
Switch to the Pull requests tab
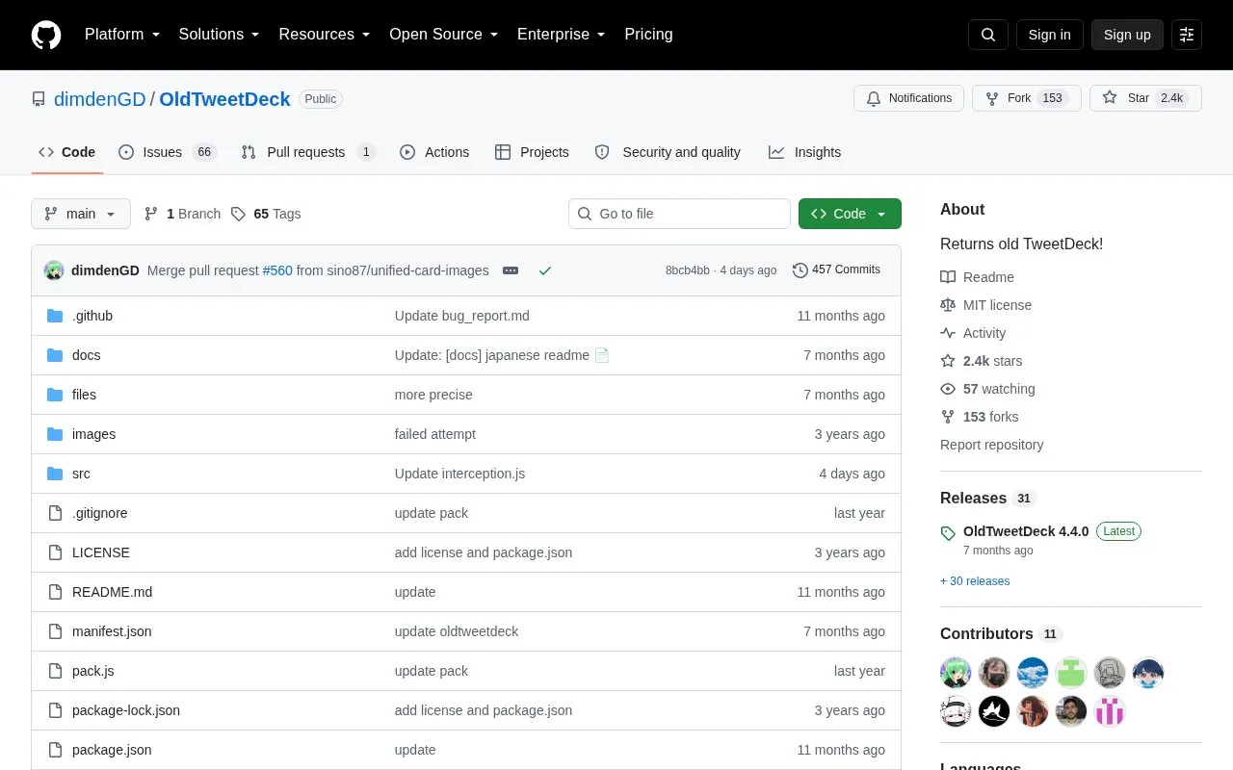click(x=307, y=152)
